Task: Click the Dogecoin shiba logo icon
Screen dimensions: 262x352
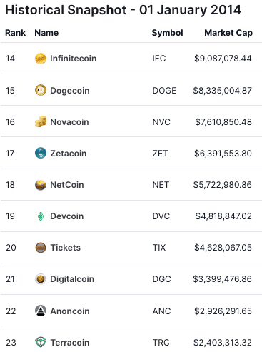Action: pos(41,91)
